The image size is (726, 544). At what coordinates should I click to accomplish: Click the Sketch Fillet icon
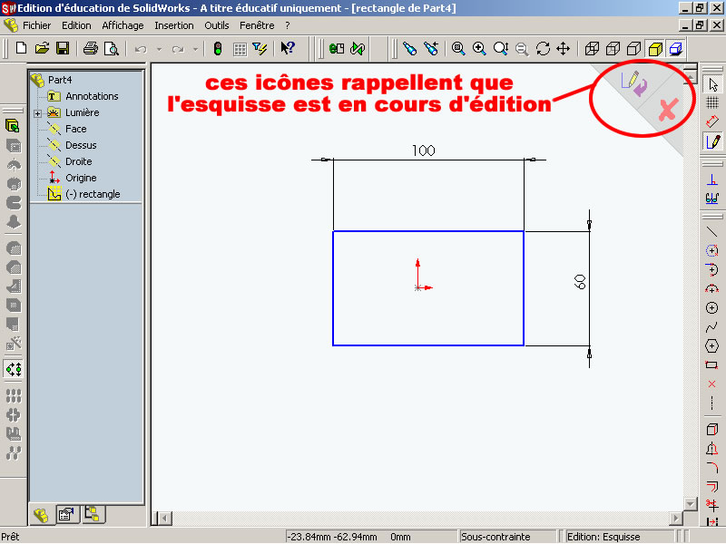pyautogui.click(x=711, y=467)
